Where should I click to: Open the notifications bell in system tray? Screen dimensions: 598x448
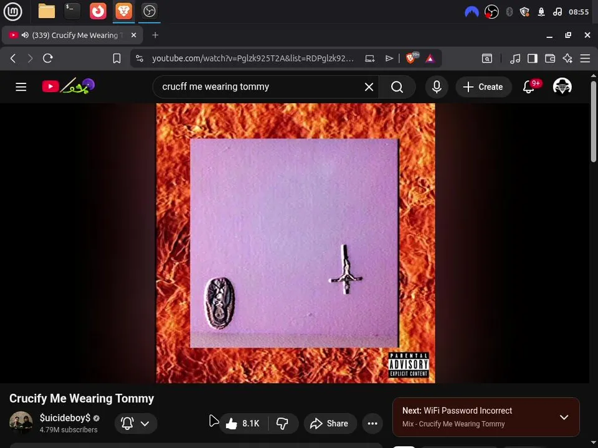click(541, 12)
